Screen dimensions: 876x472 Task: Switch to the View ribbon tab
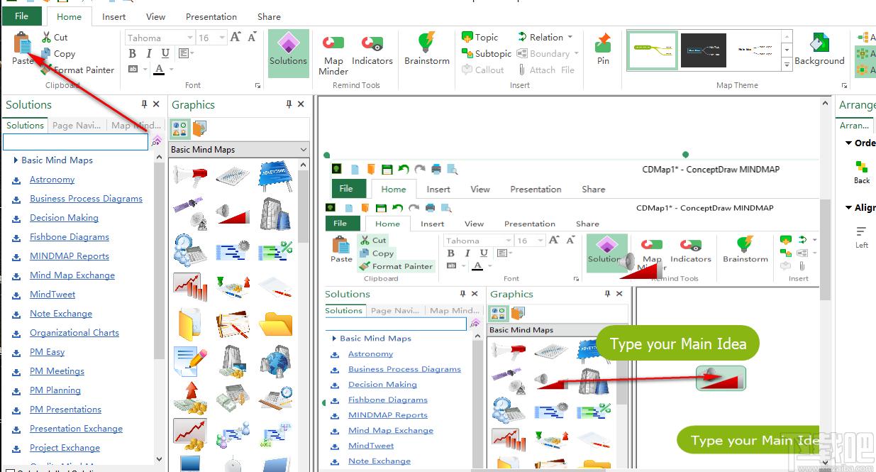155,16
